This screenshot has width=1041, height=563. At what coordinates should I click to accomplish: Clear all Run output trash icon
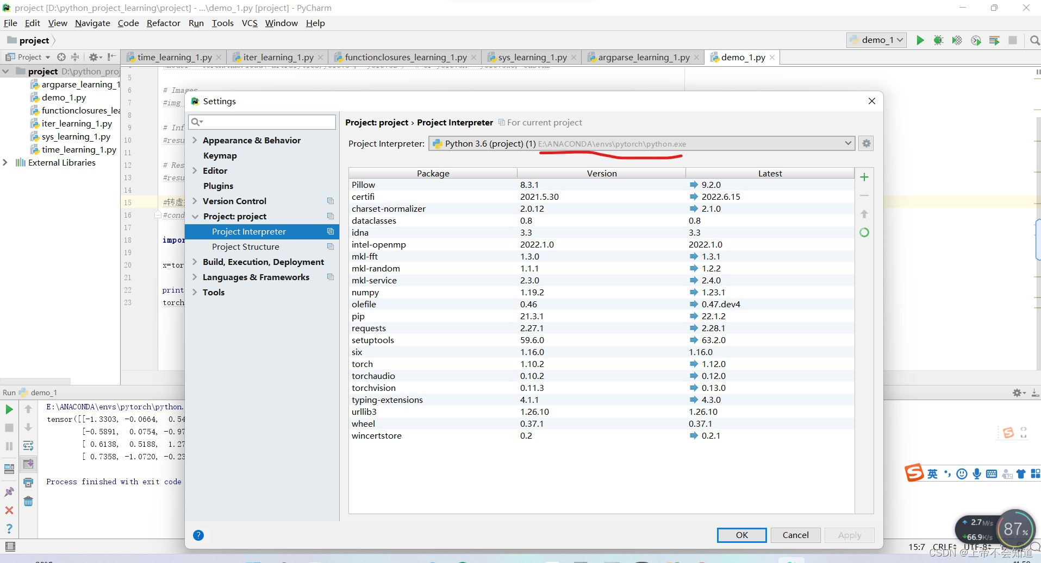tap(28, 501)
